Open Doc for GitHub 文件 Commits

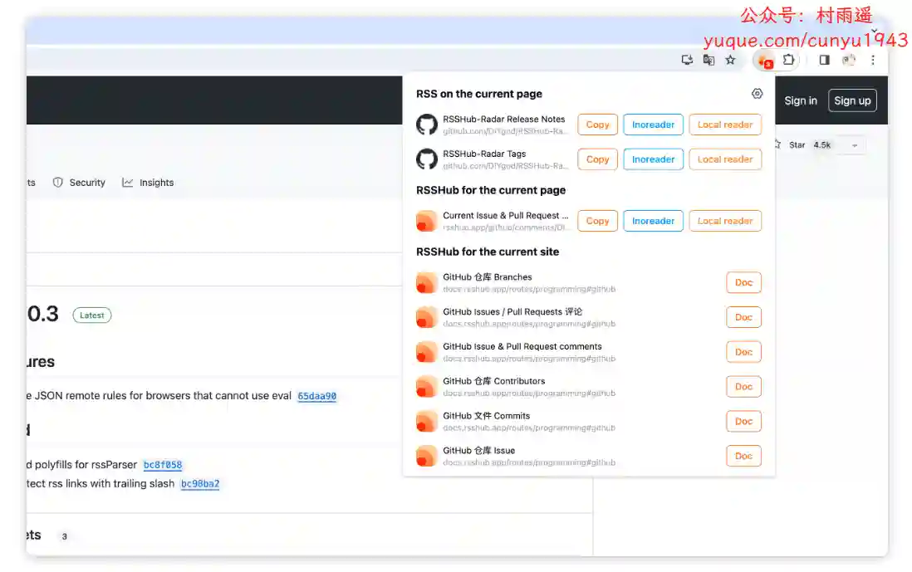(x=743, y=421)
